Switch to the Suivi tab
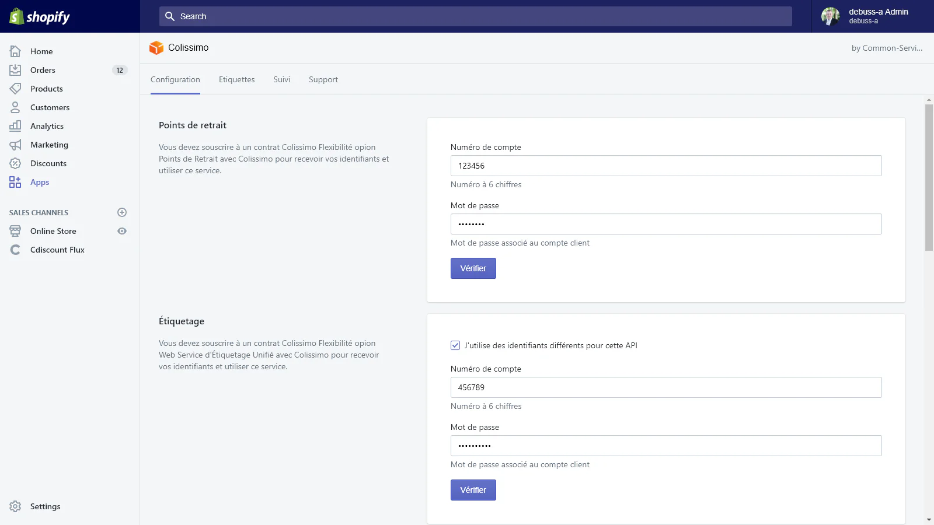The height and width of the screenshot is (525, 934). 281,79
